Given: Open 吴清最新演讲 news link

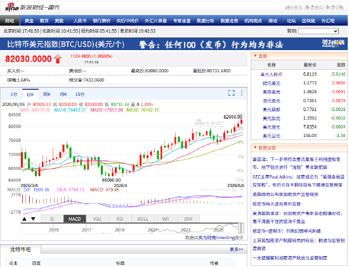Looking at the screenshot, I should (x=298, y=218).
